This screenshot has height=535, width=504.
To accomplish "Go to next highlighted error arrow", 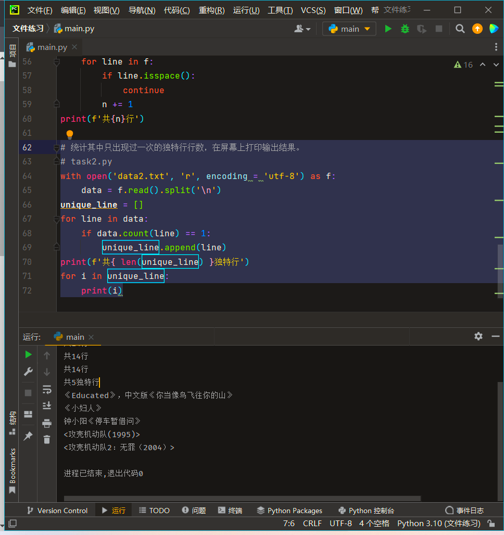I will (x=496, y=65).
